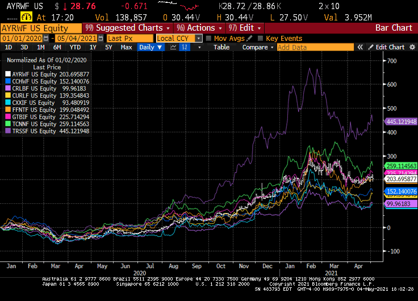Click the yellow gauge icon near At 17:20
This screenshot has width=418, height=301.
26,17
